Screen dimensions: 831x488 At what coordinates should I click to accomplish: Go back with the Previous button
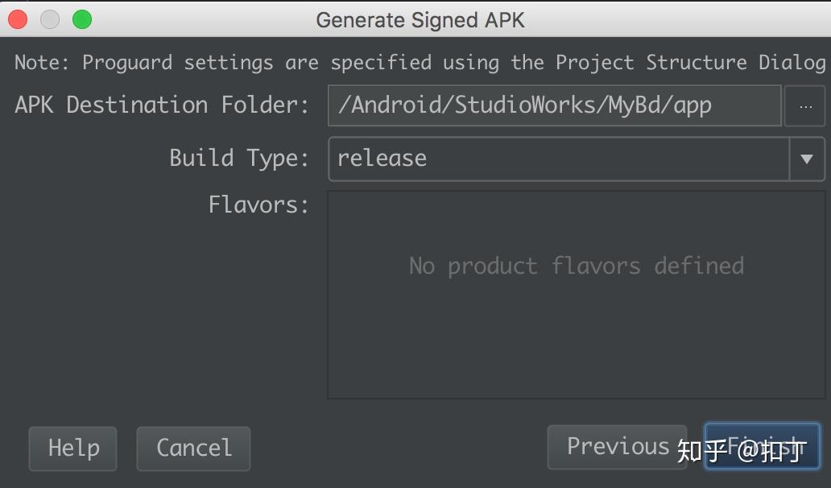618,446
